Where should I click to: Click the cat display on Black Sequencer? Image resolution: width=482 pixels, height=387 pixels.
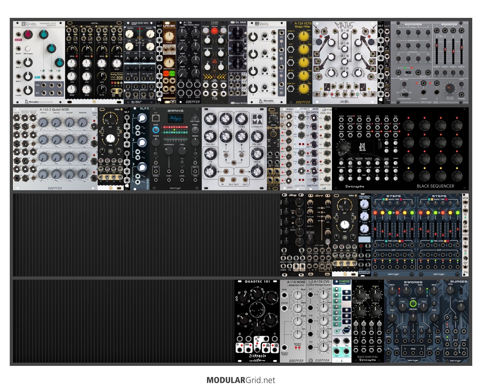(x=362, y=147)
